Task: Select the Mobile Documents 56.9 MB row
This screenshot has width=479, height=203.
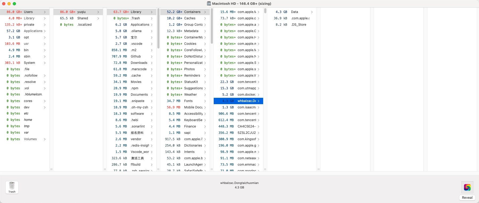Action: point(185,107)
